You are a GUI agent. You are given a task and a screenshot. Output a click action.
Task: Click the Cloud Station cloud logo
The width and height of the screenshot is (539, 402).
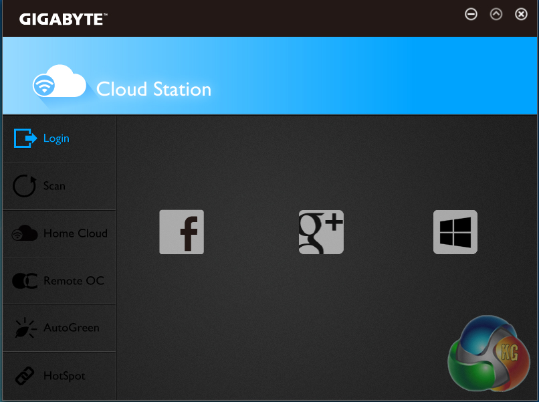tap(60, 81)
